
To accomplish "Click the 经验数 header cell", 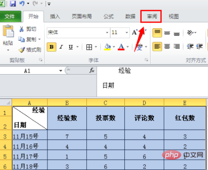I will click(67, 118).
